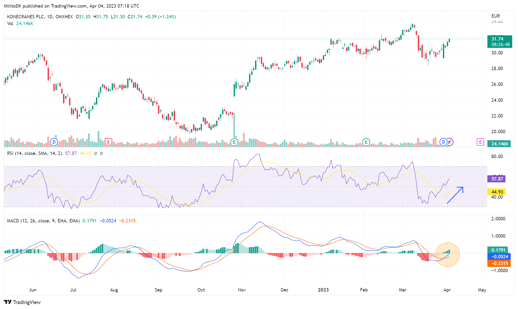Click the 2.0000 MACD axis label
This screenshot has width=518, height=309.
coord(498,219)
